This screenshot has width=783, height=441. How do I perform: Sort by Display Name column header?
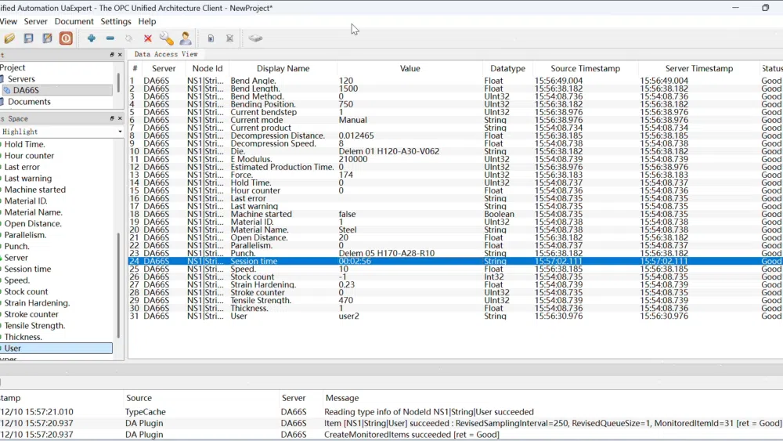pyautogui.click(x=283, y=68)
